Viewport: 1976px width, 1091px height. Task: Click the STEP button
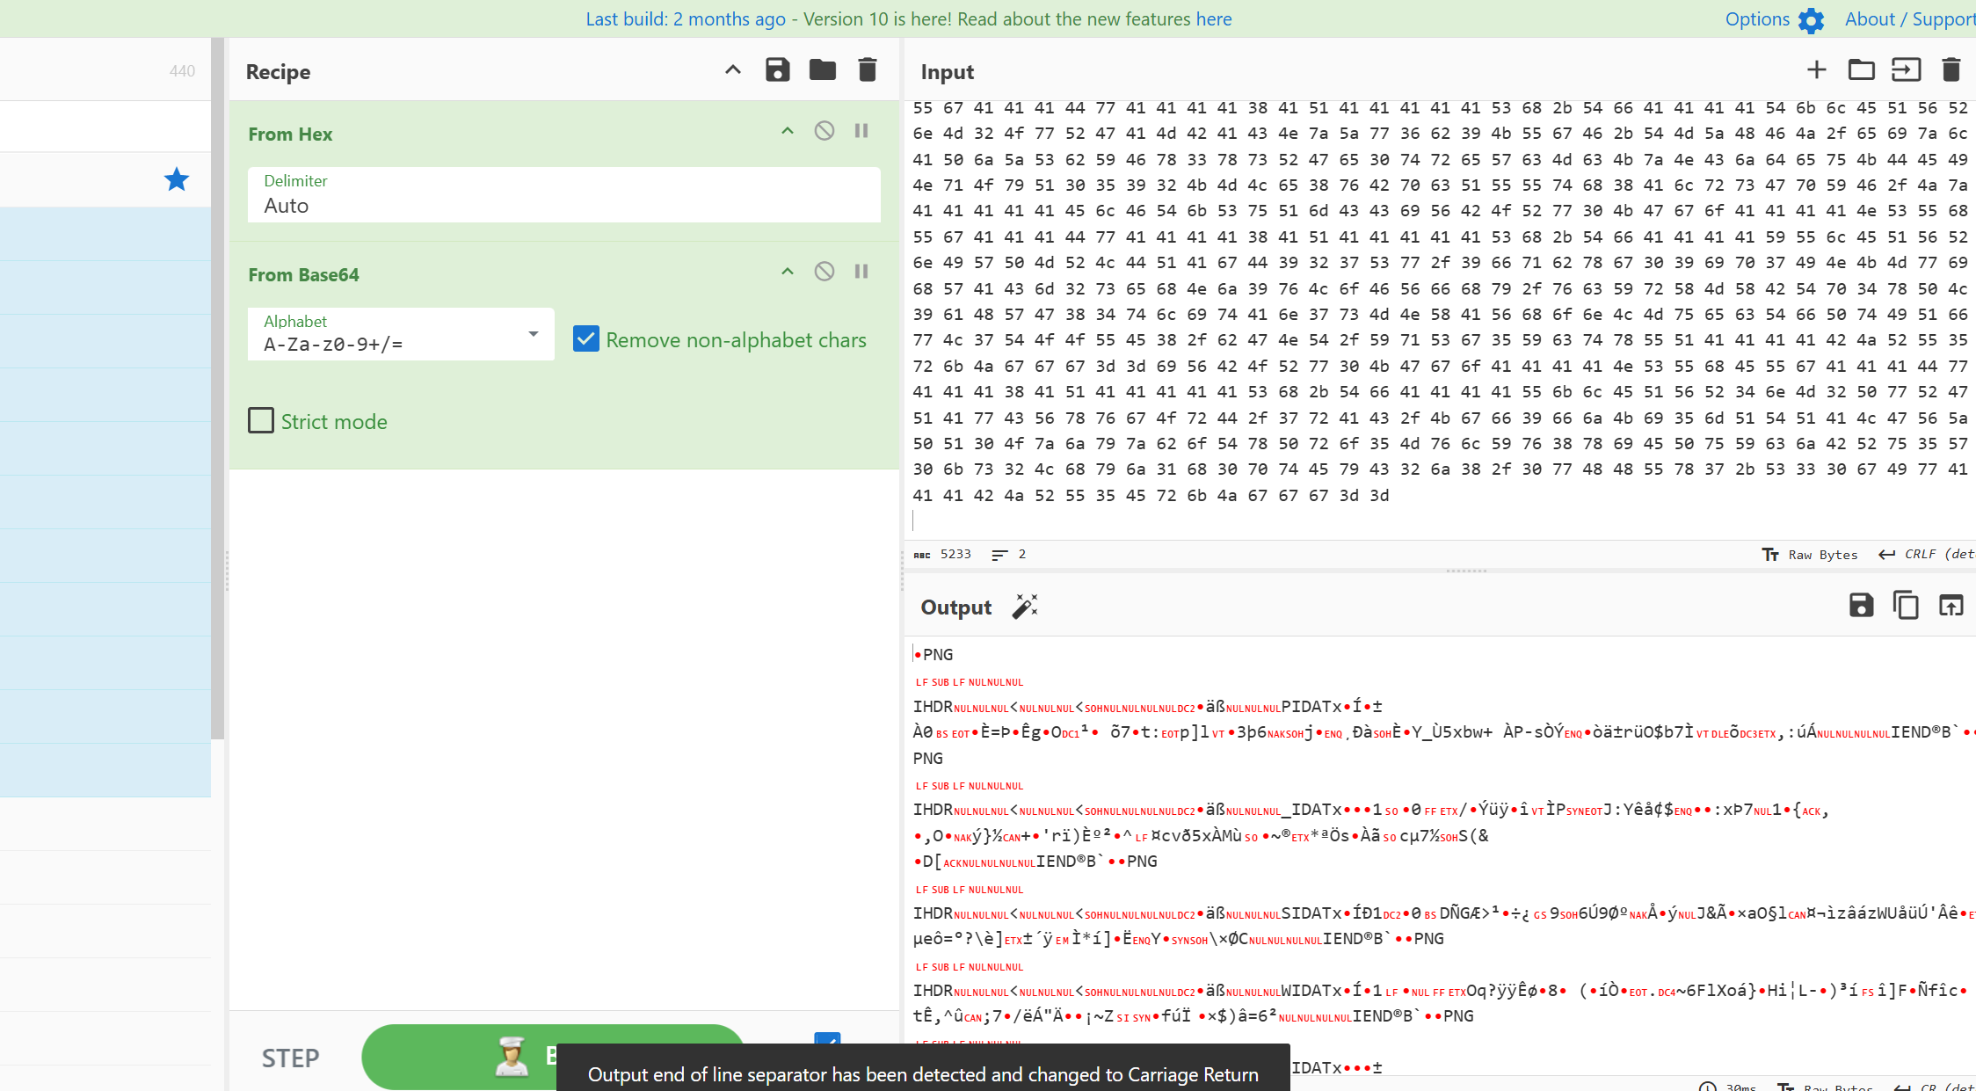point(290,1058)
